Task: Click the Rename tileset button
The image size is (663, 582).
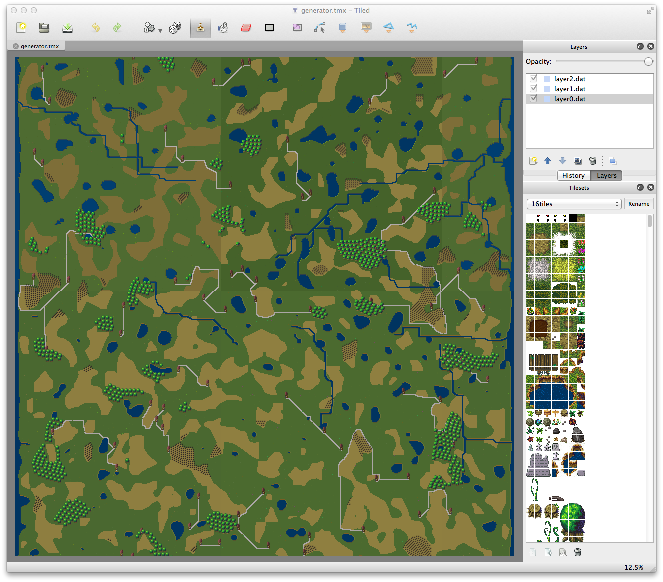Action: pos(639,204)
